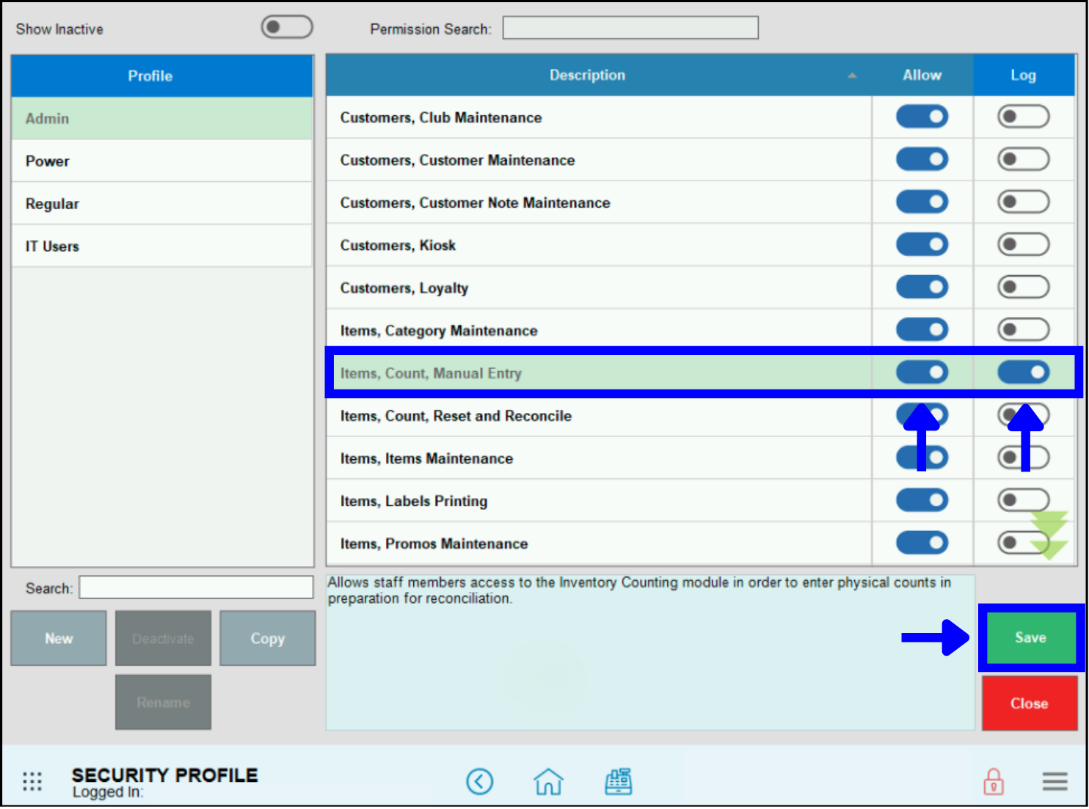This screenshot has width=1089, height=809.
Task: Click the back chevron icon at bottom
Action: coord(480,781)
